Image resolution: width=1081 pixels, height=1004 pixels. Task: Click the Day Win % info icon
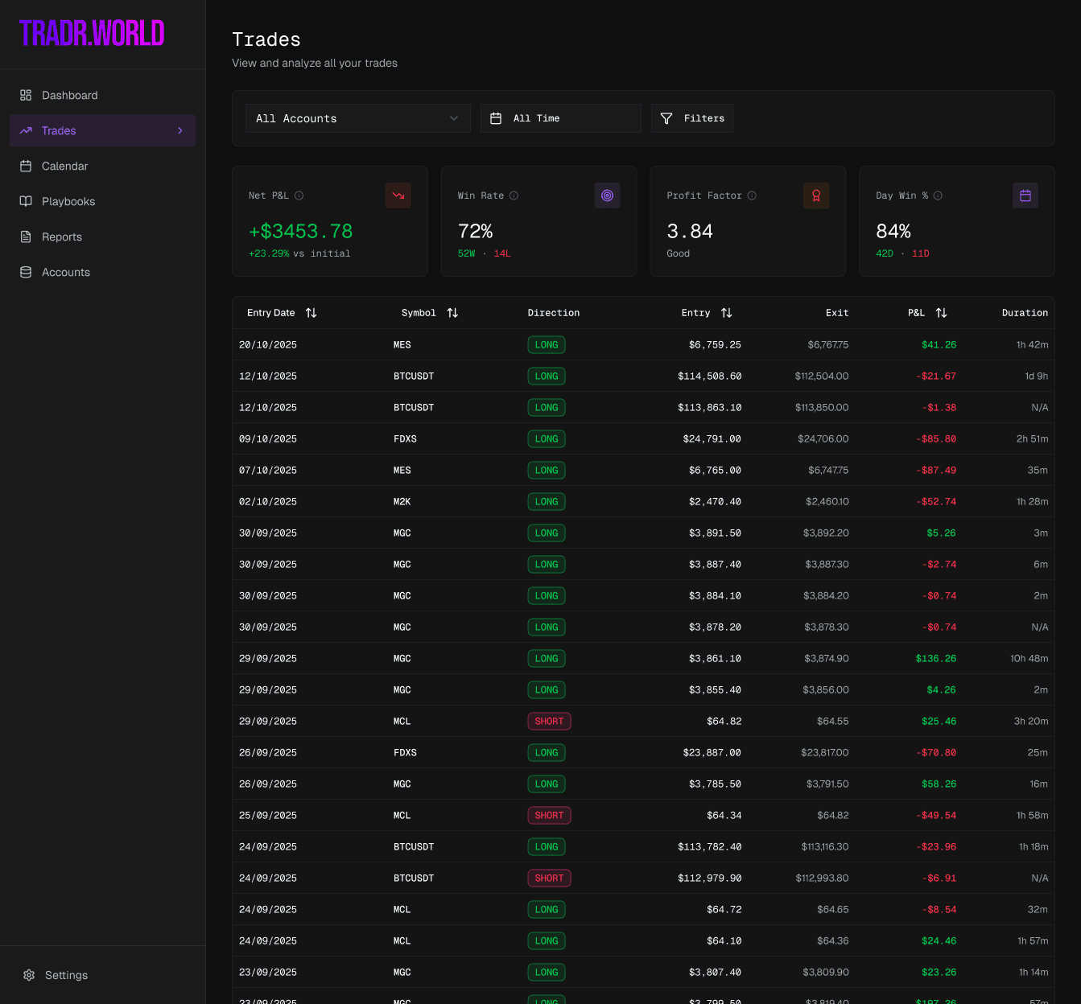(938, 195)
